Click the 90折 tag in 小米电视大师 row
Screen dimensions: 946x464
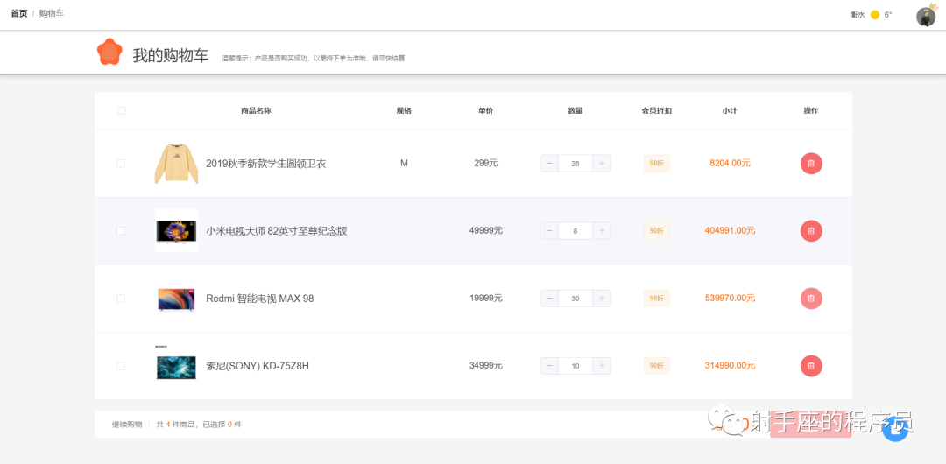point(656,231)
